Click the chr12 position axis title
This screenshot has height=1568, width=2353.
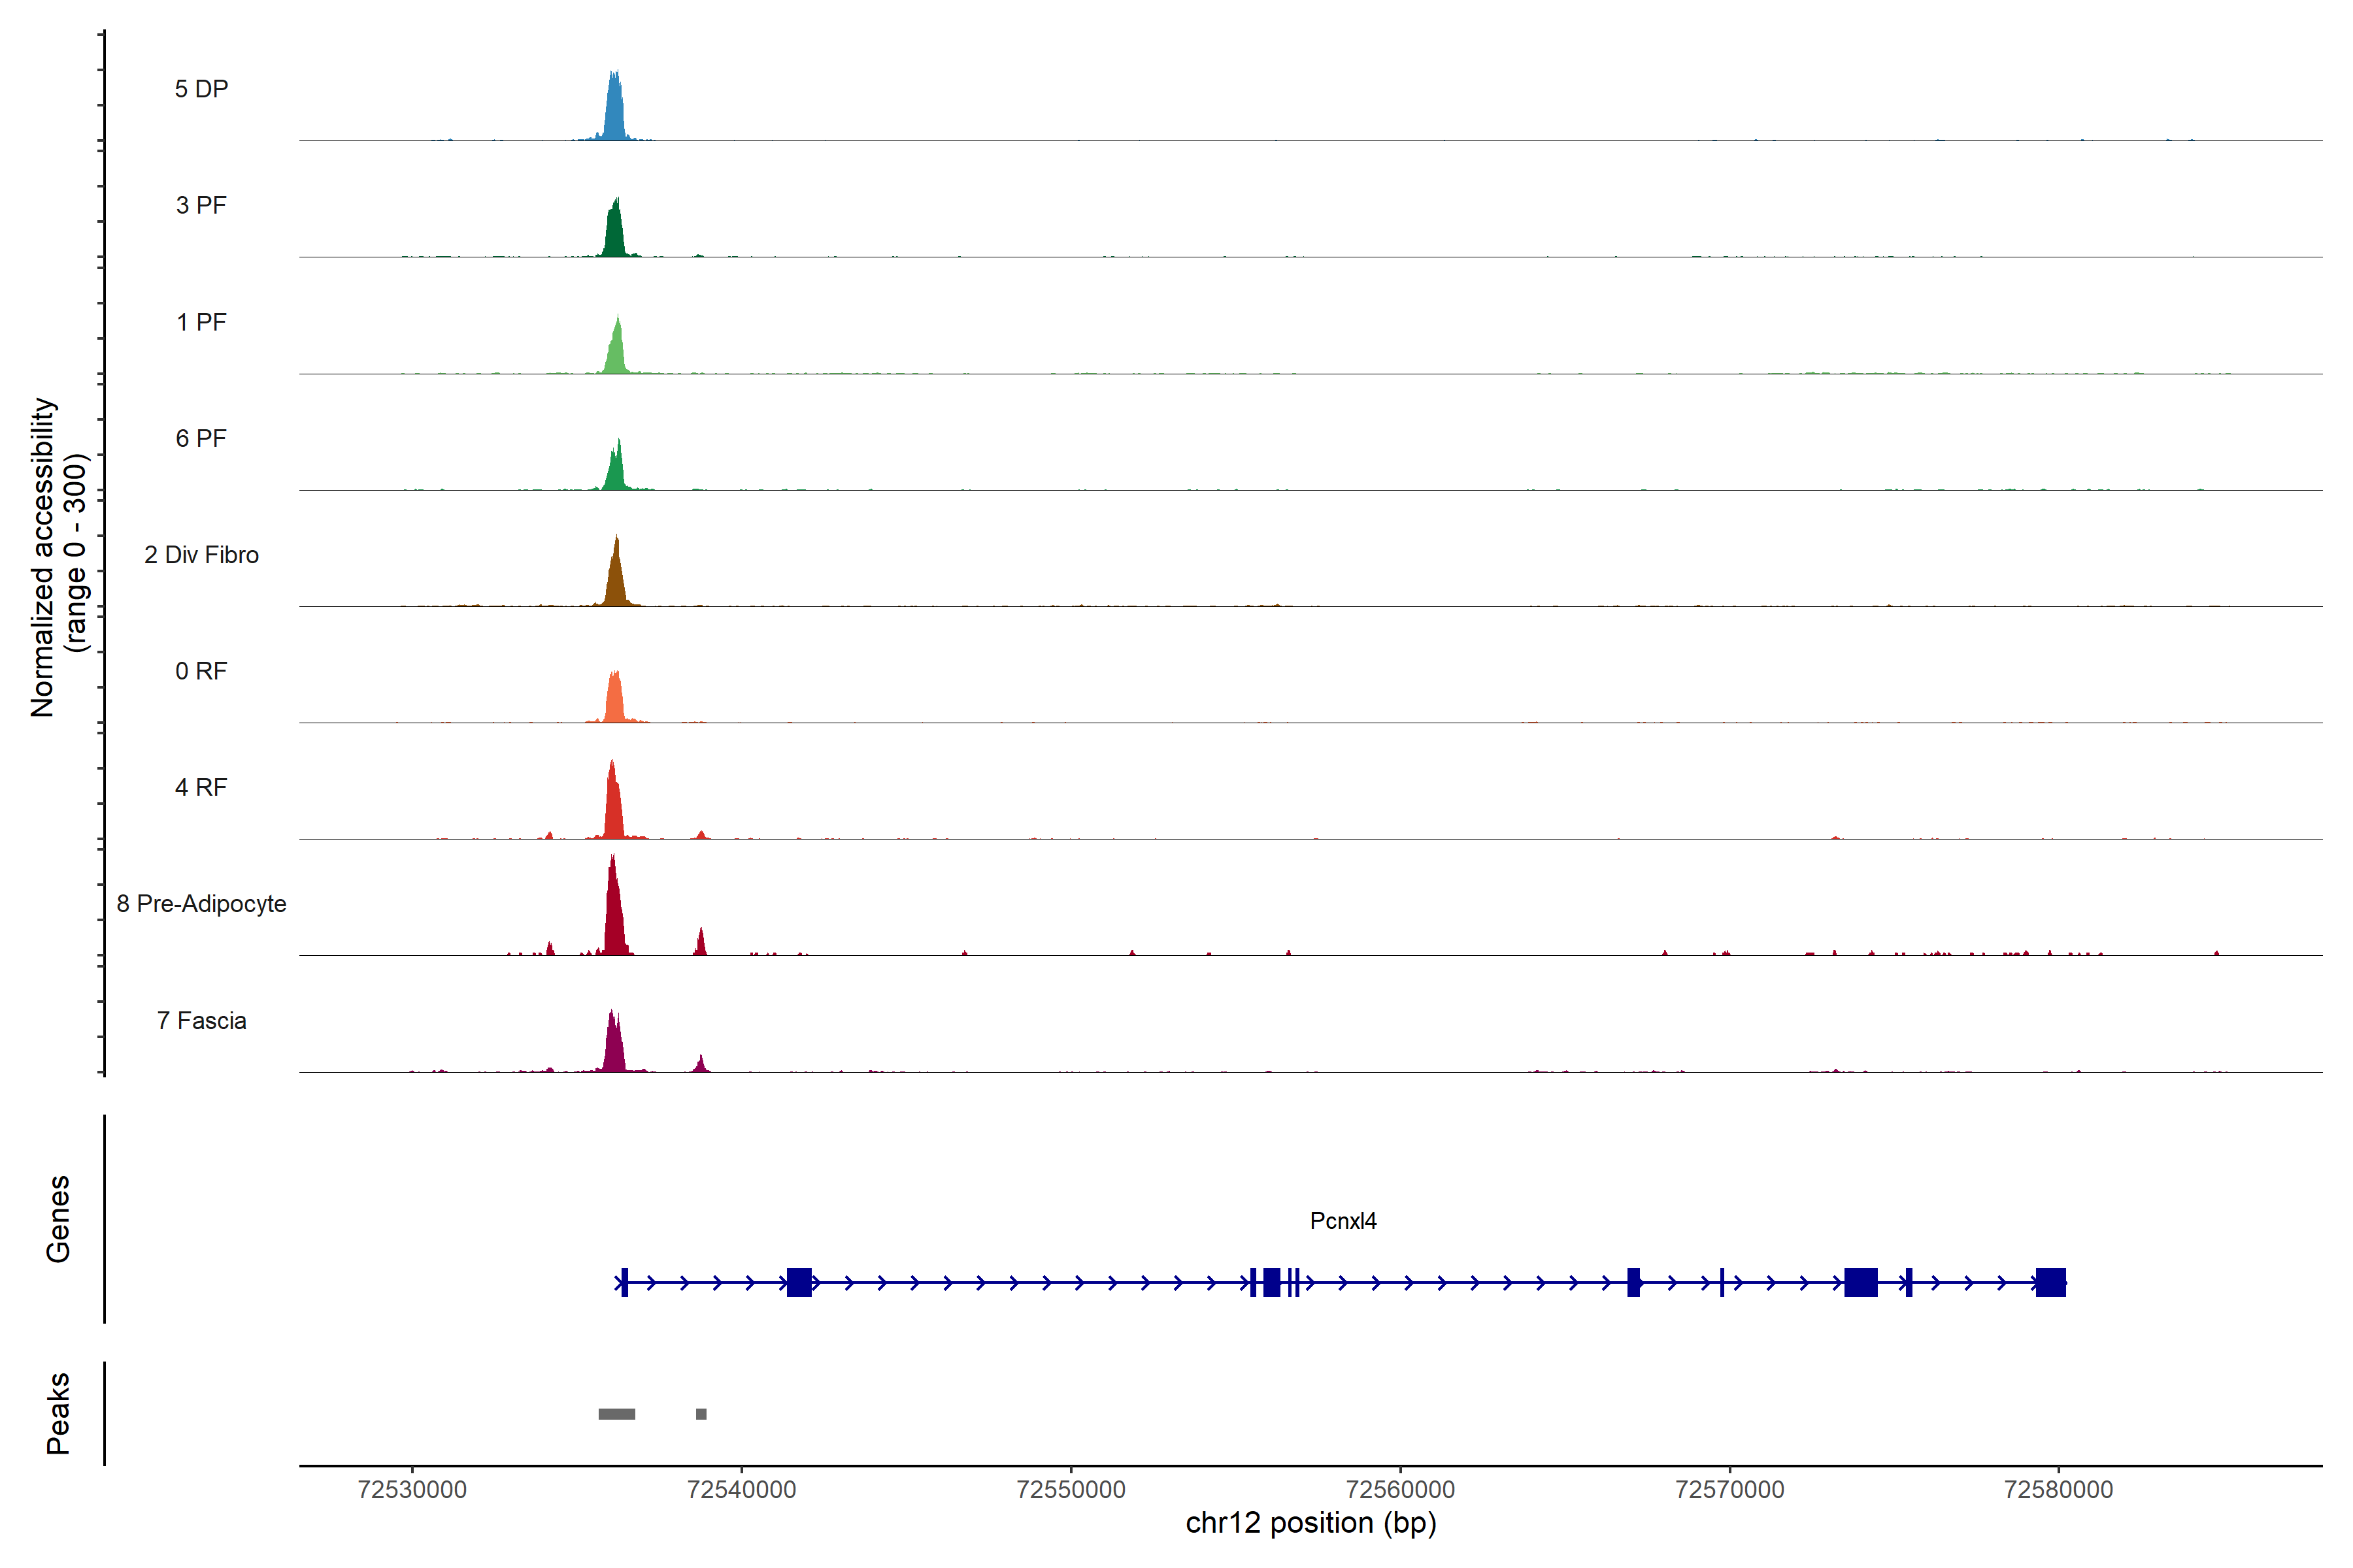[x=1310, y=1523]
